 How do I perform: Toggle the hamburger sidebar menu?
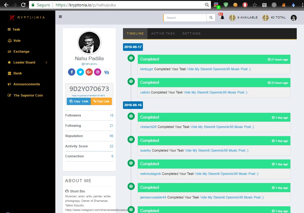[x=60, y=17]
